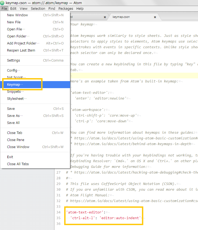Image resolution: width=198 pixels, height=230 pixels.
Task: Click Add Project Folder… entry
Action: [x=35, y=43]
